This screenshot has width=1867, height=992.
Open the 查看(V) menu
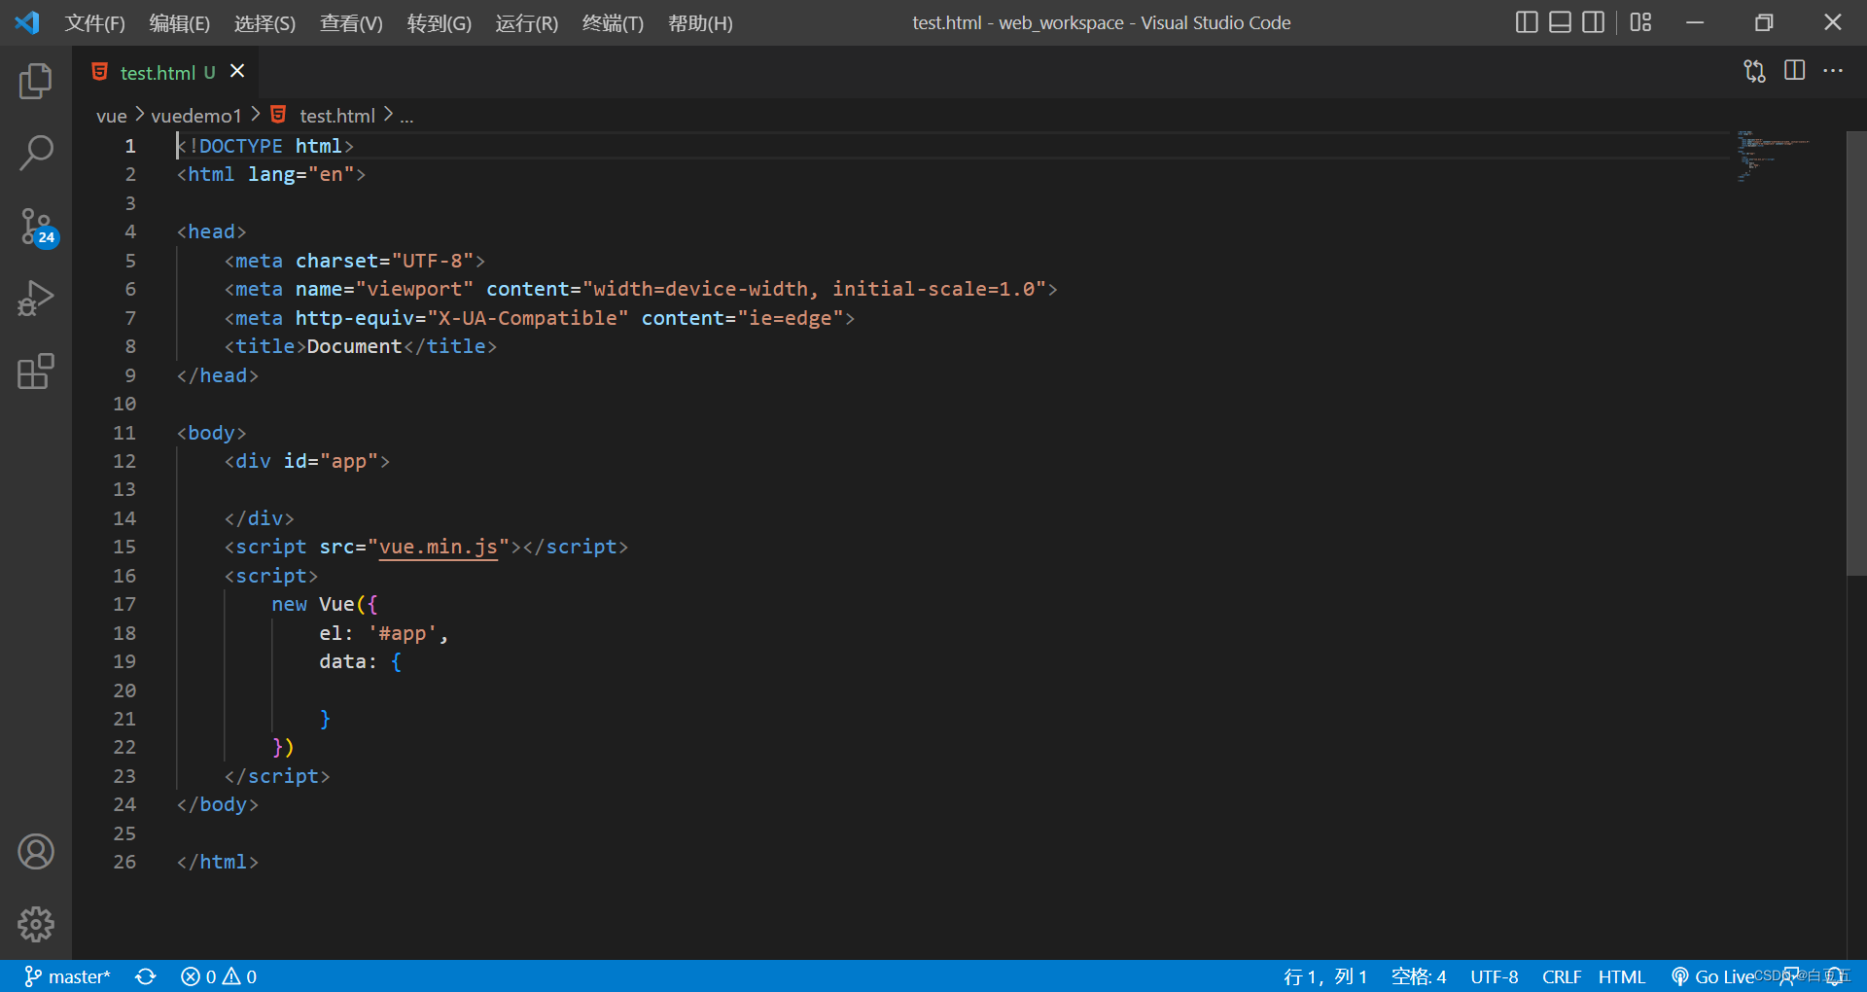(351, 22)
